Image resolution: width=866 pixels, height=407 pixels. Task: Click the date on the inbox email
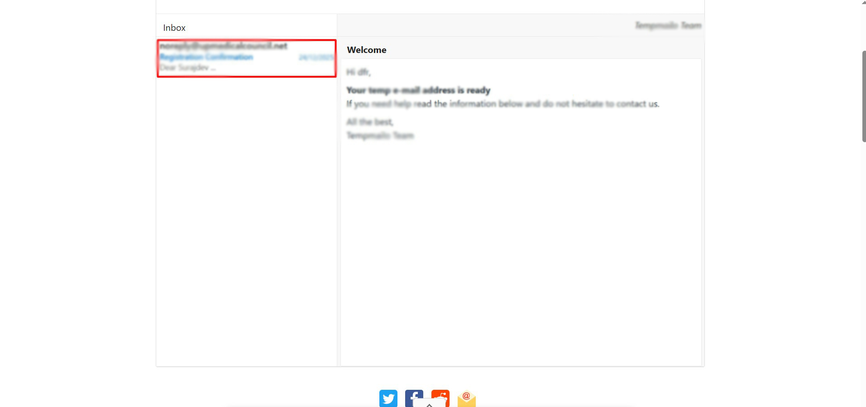pos(316,57)
